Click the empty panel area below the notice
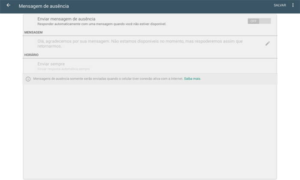This screenshot has width=300, height=180. (x=150, y=129)
